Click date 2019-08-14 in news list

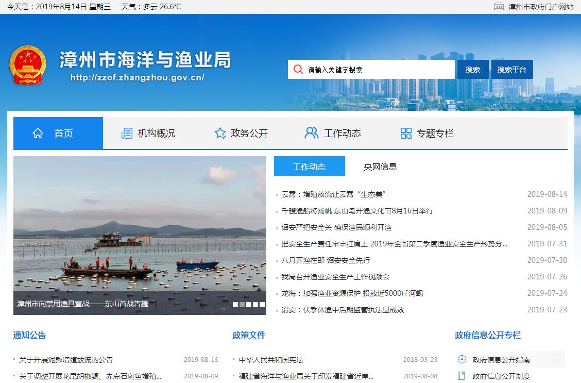pyautogui.click(x=548, y=194)
